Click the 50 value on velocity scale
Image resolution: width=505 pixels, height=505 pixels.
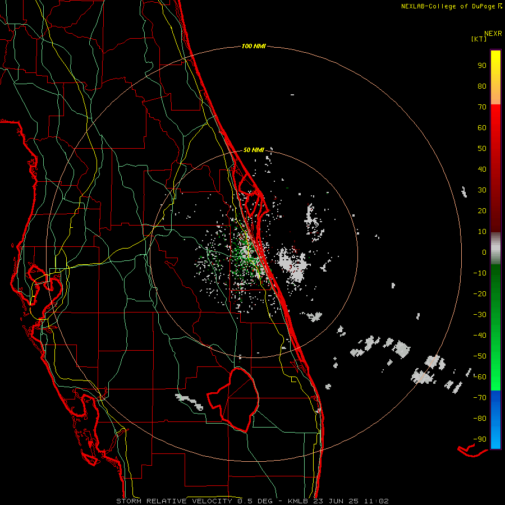[482, 149]
